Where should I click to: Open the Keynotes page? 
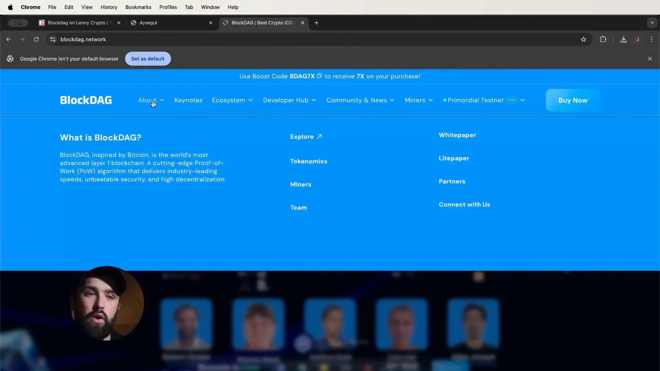click(188, 100)
